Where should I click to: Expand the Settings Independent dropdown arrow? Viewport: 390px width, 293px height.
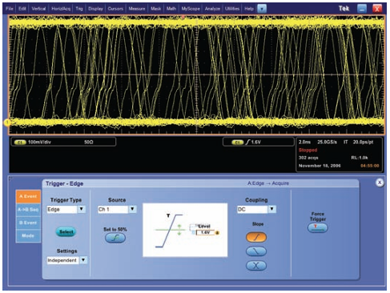tap(83, 260)
